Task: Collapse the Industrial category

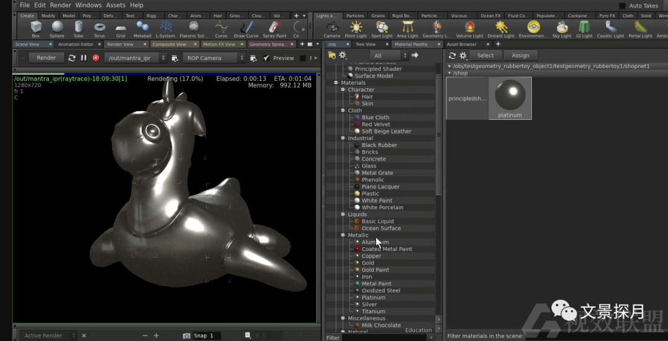Action: 343,138
